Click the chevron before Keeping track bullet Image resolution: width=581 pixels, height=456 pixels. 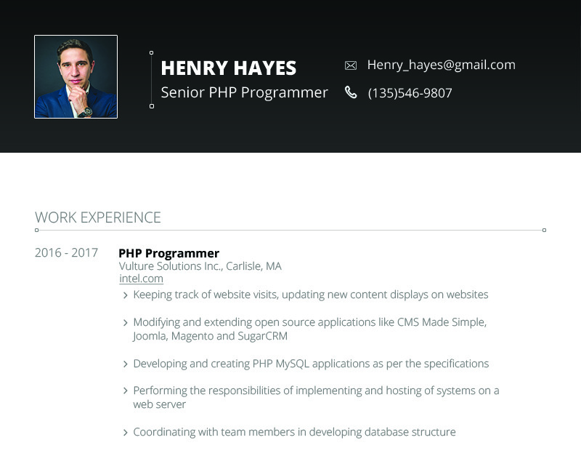click(125, 295)
